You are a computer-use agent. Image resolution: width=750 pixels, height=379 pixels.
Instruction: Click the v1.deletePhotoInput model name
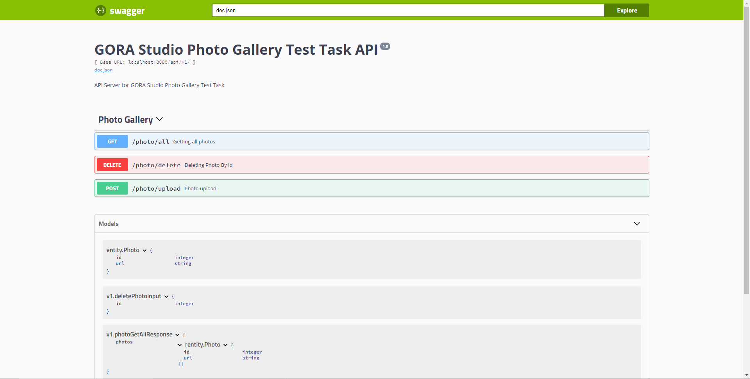tap(134, 296)
